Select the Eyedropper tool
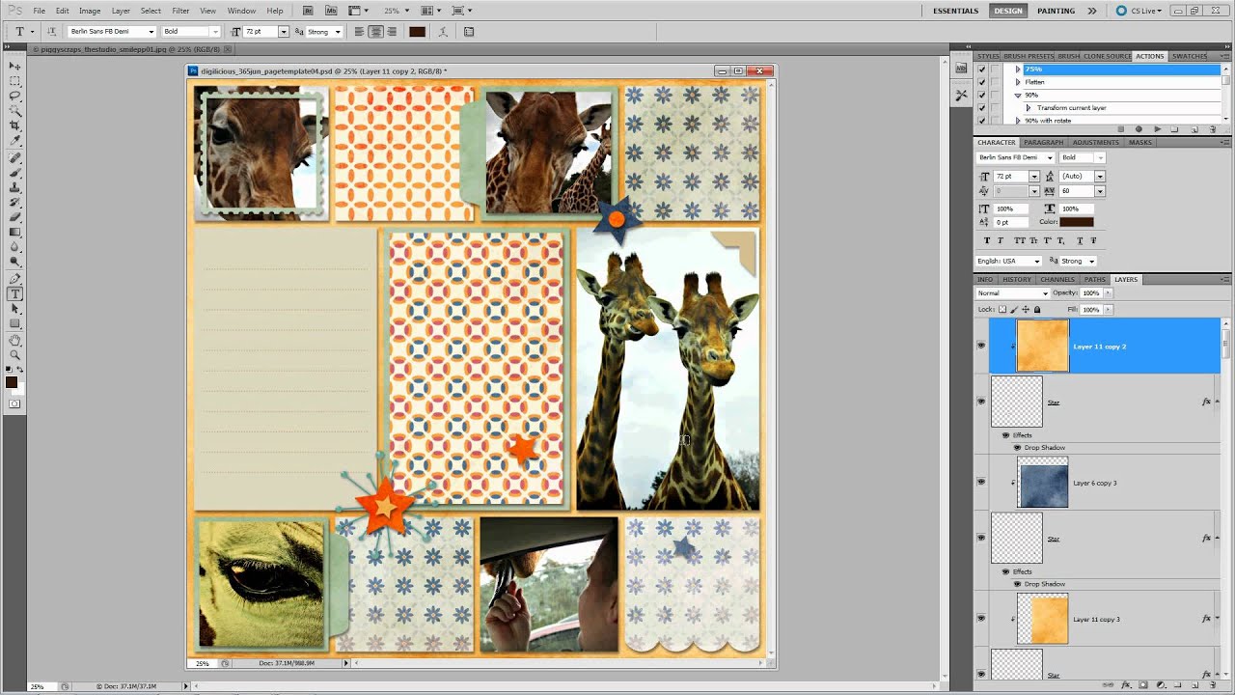This screenshot has width=1235, height=695. 15,141
